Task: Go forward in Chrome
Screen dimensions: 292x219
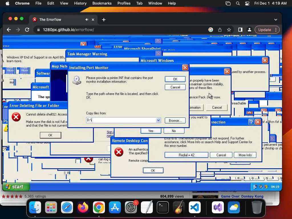Action: [18, 30]
